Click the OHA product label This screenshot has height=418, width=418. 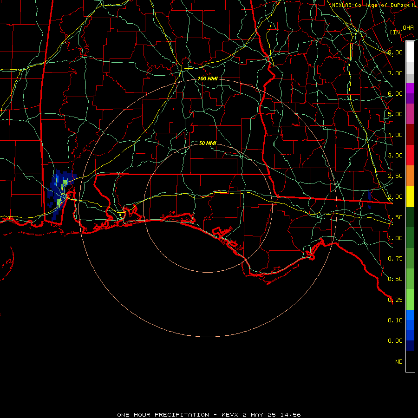tap(408, 28)
